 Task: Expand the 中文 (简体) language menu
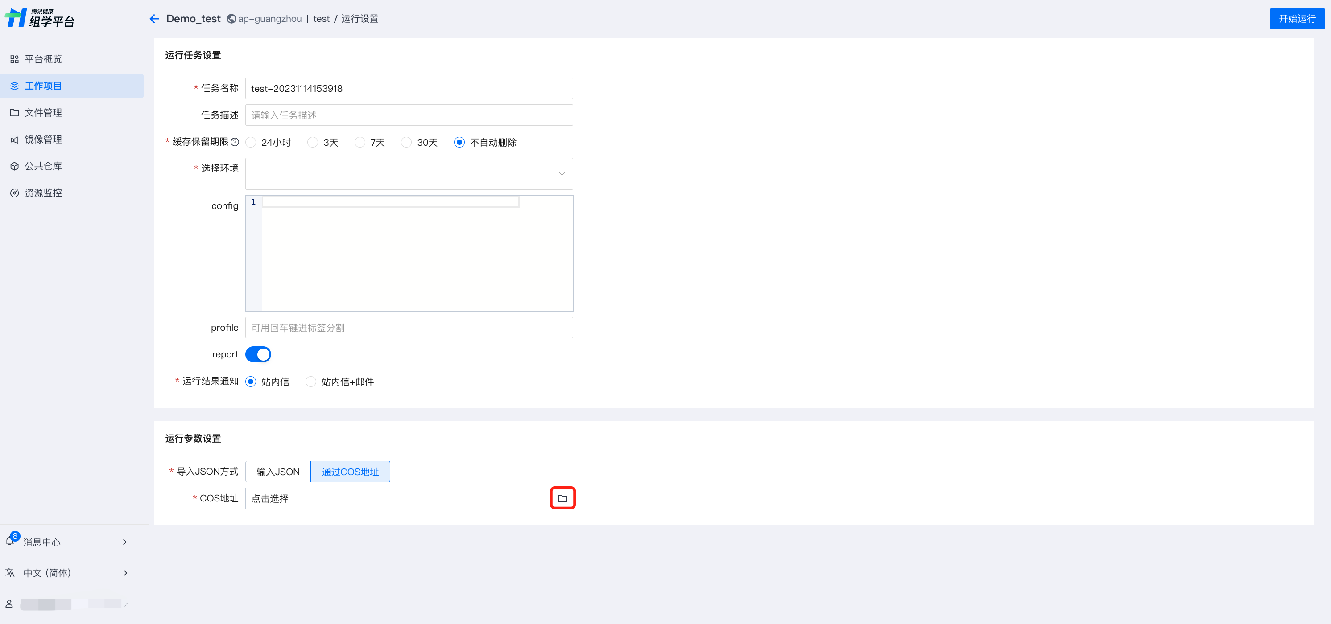(x=124, y=573)
